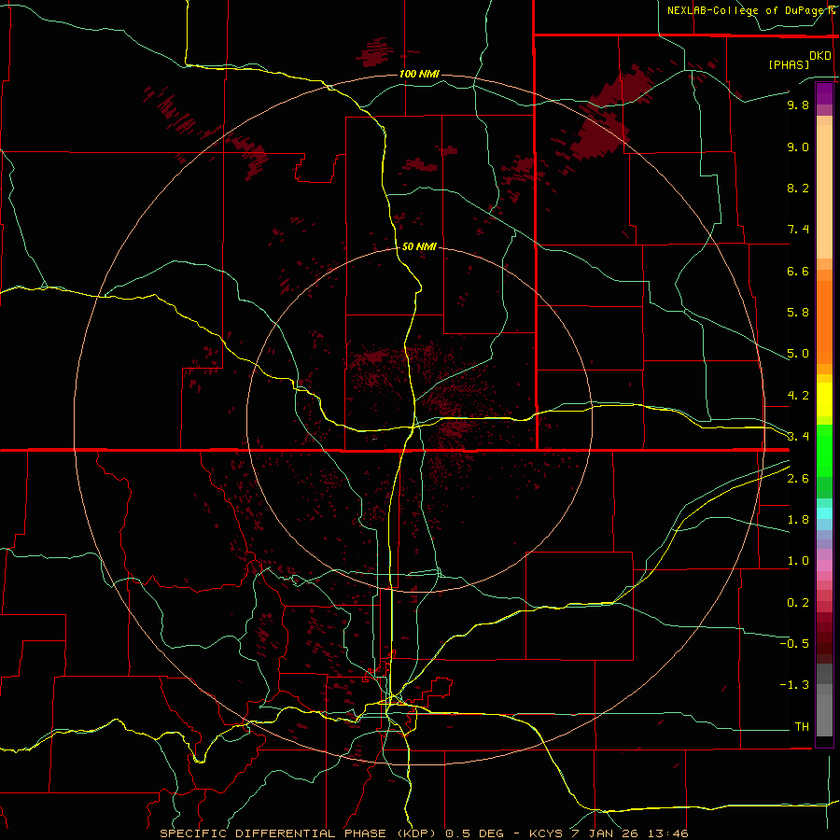Click the -0.5 scale label
Image resolution: width=840 pixels, height=840 pixels.
click(x=794, y=644)
